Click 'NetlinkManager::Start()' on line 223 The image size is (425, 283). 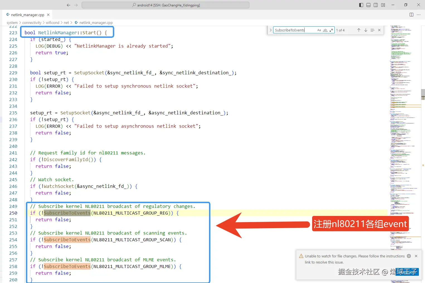[x=70, y=33]
